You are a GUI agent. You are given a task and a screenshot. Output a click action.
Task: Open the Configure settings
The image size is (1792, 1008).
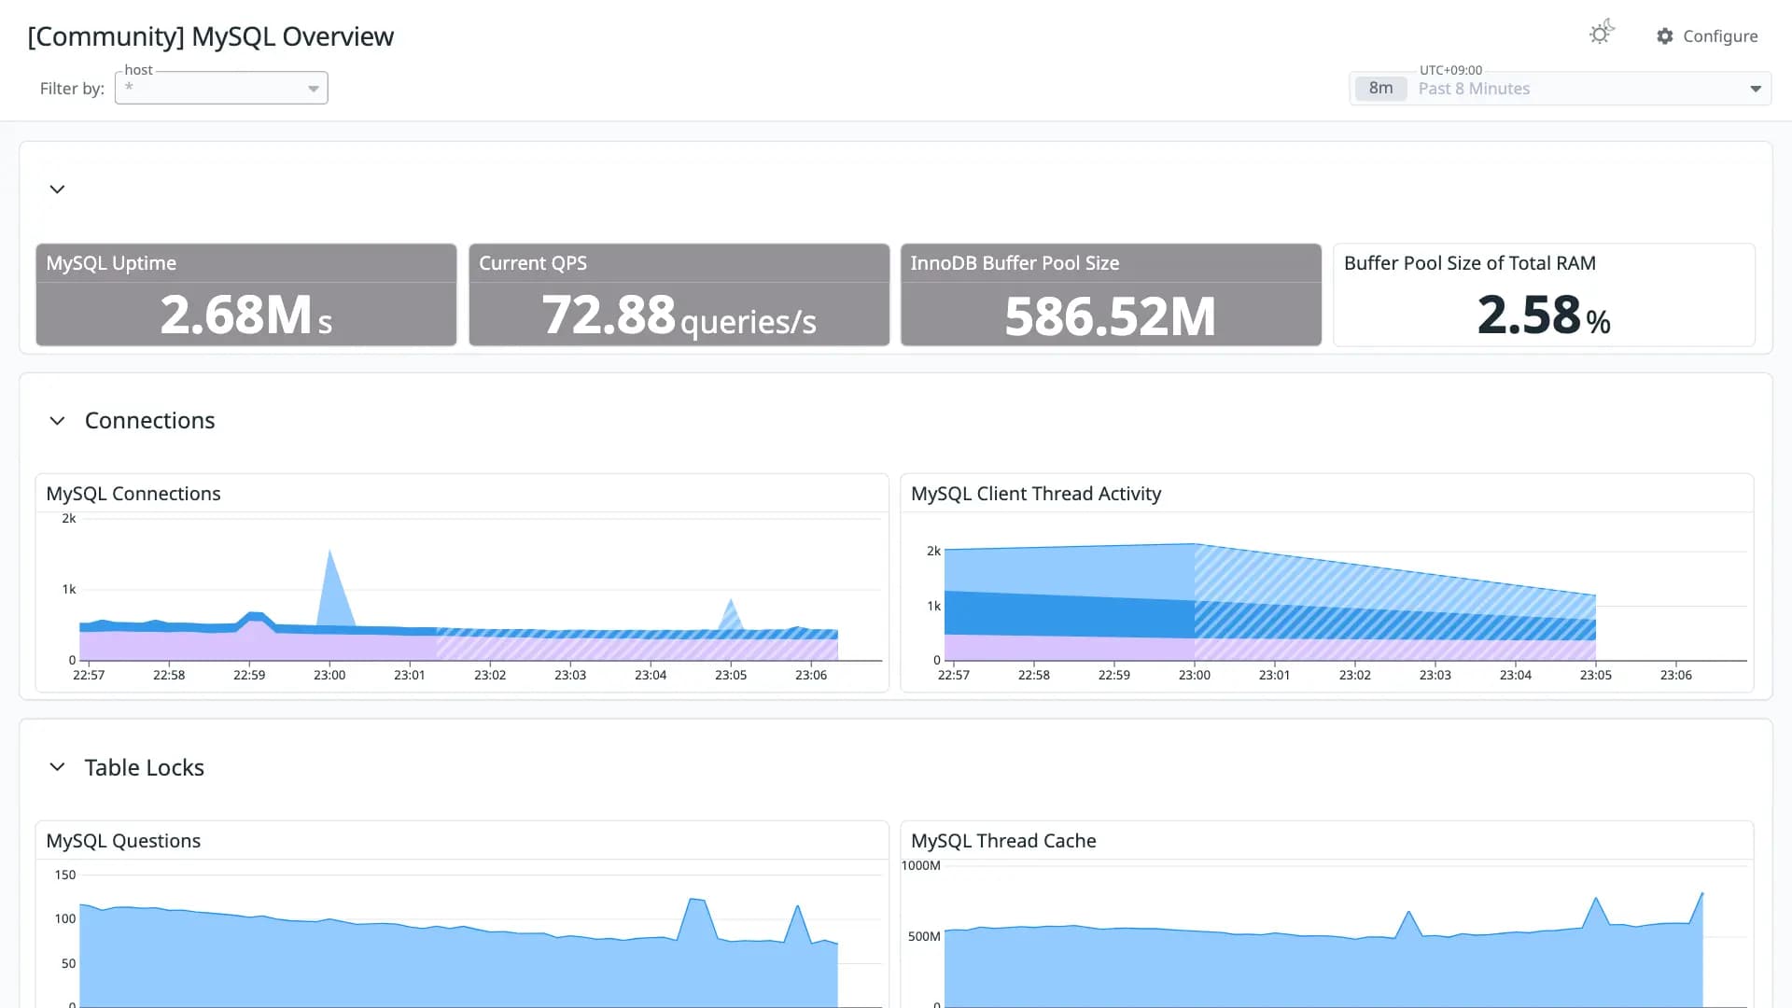pyautogui.click(x=1707, y=36)
